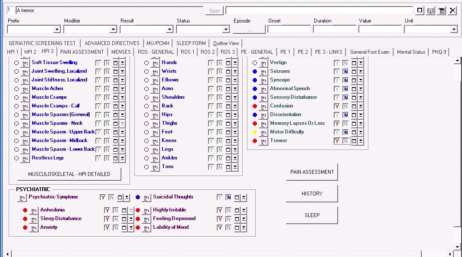The width and height of the screenshot is (462, 257).
Task: Click the HPI icon beside Psychiatric Symptoms
Action: [22, 198]
